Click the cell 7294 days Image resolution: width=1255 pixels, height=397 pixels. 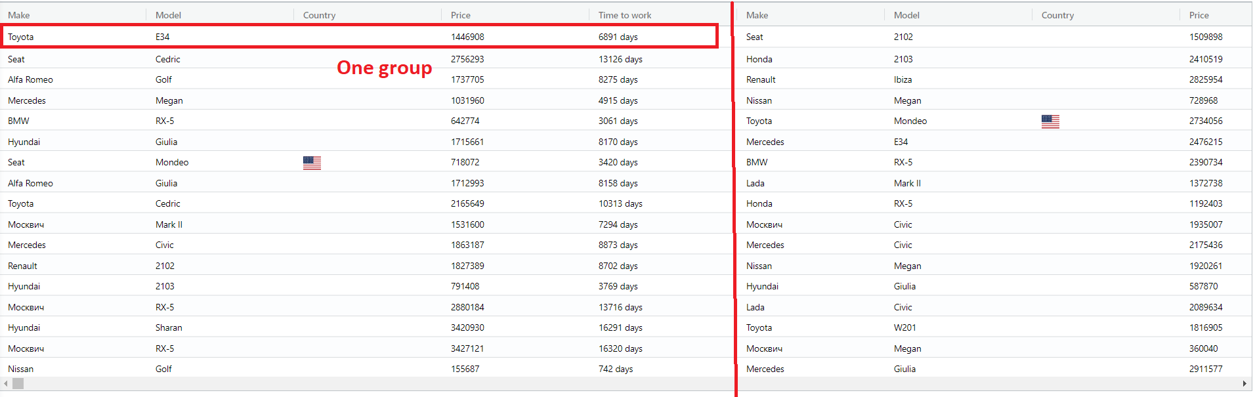pyautogui.click(x=618, y=224)
